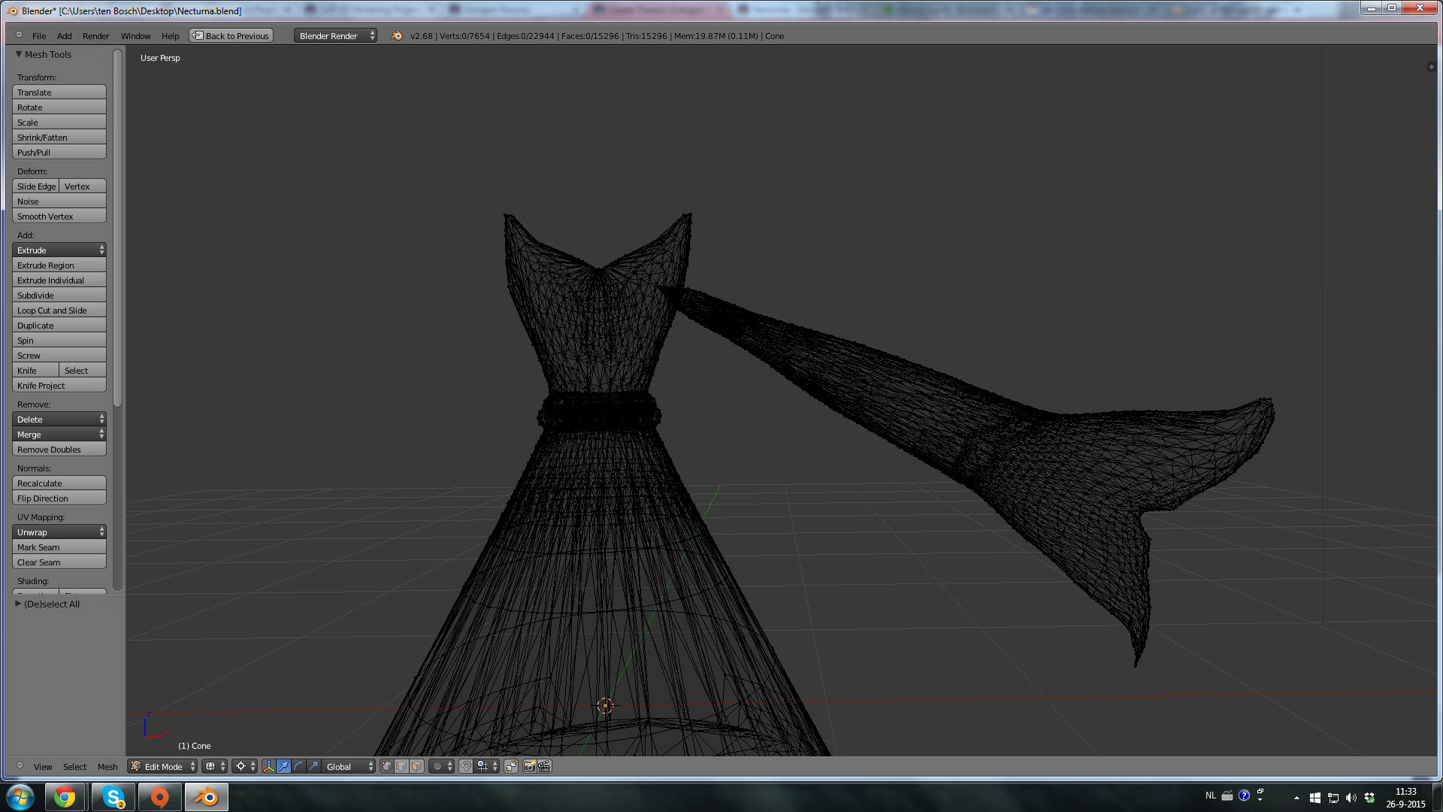Open Skype from taskbar
Screen dimensions: 1443x812
[113, 797]
